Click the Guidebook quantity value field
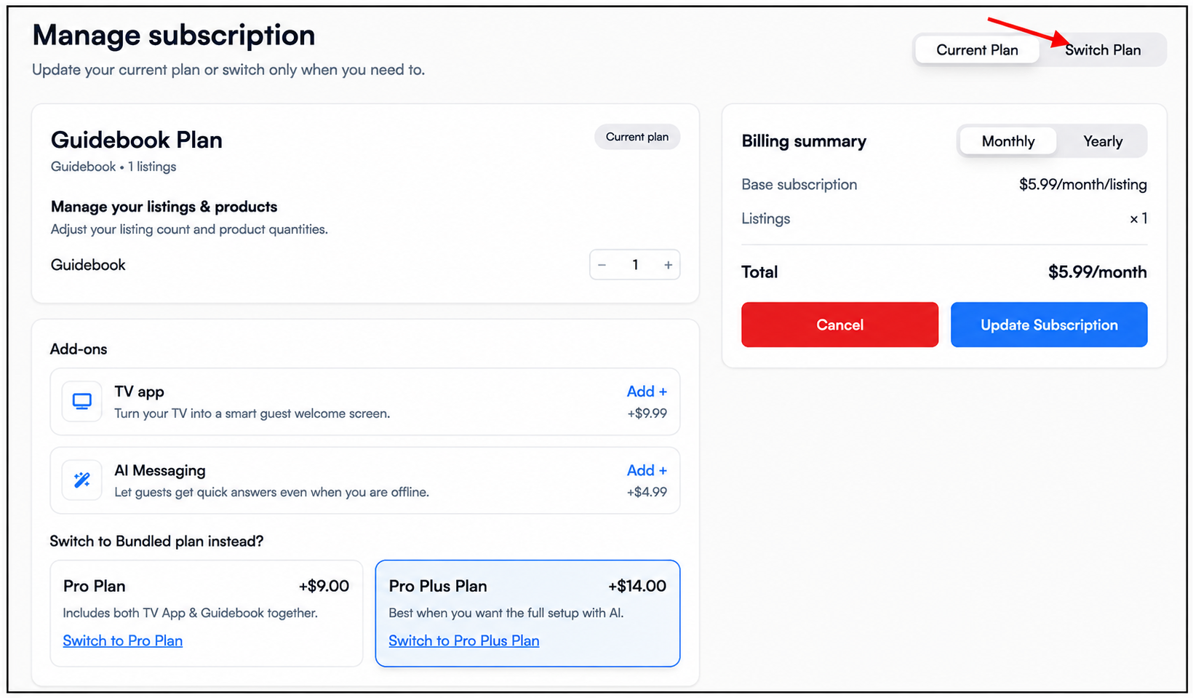The image size is (1193, 698). pos(635,265)
